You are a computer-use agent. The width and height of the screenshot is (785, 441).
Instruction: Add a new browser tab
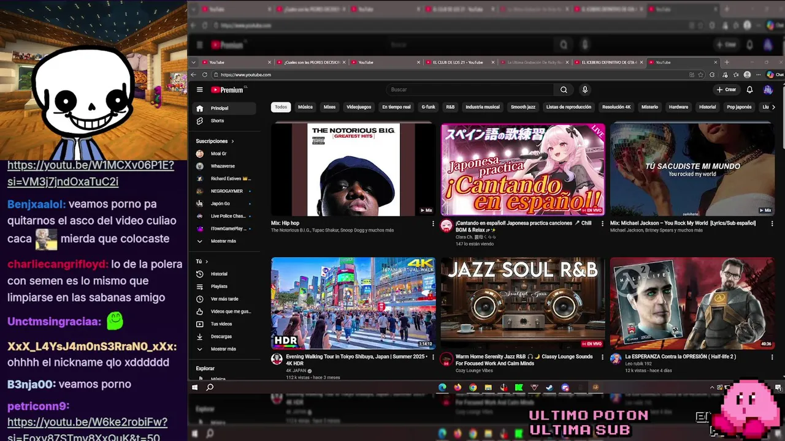727,62
